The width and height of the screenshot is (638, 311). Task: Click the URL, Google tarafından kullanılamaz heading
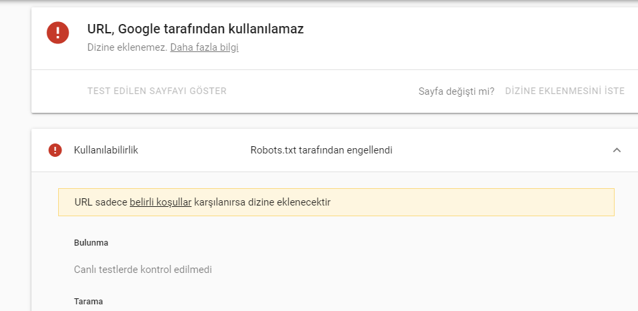pos(195,29)
